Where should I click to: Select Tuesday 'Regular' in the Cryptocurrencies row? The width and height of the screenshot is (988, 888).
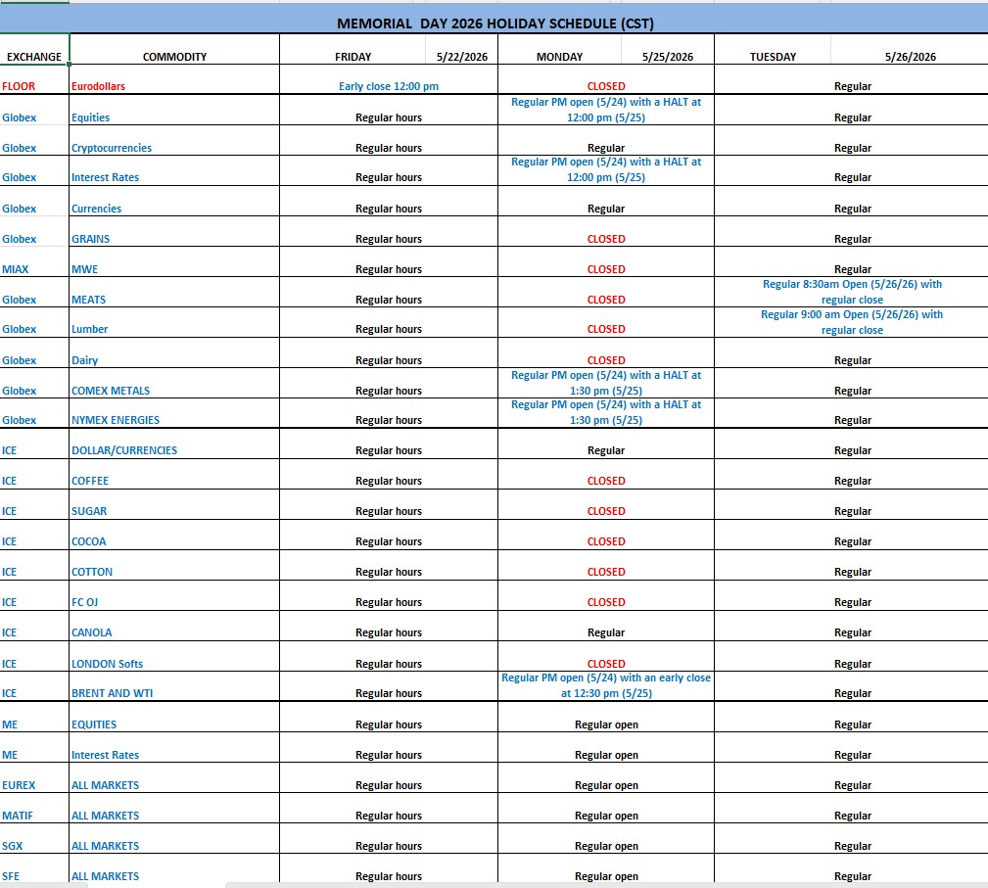pos(852,141)
